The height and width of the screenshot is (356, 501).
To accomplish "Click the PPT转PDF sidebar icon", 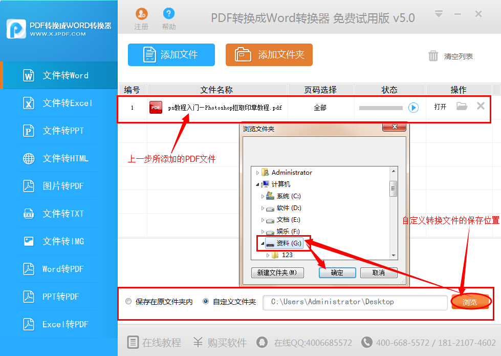I will (x=29, y=297).
